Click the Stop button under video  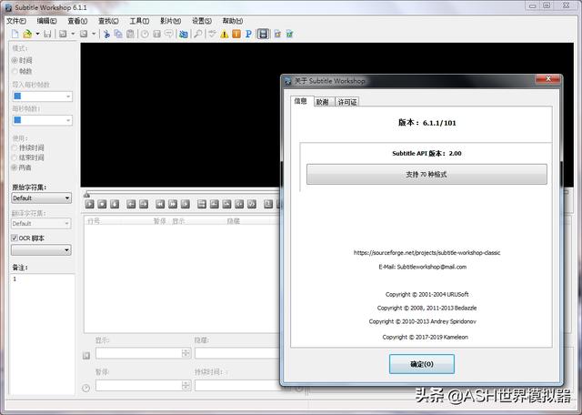tap(102, 204)
